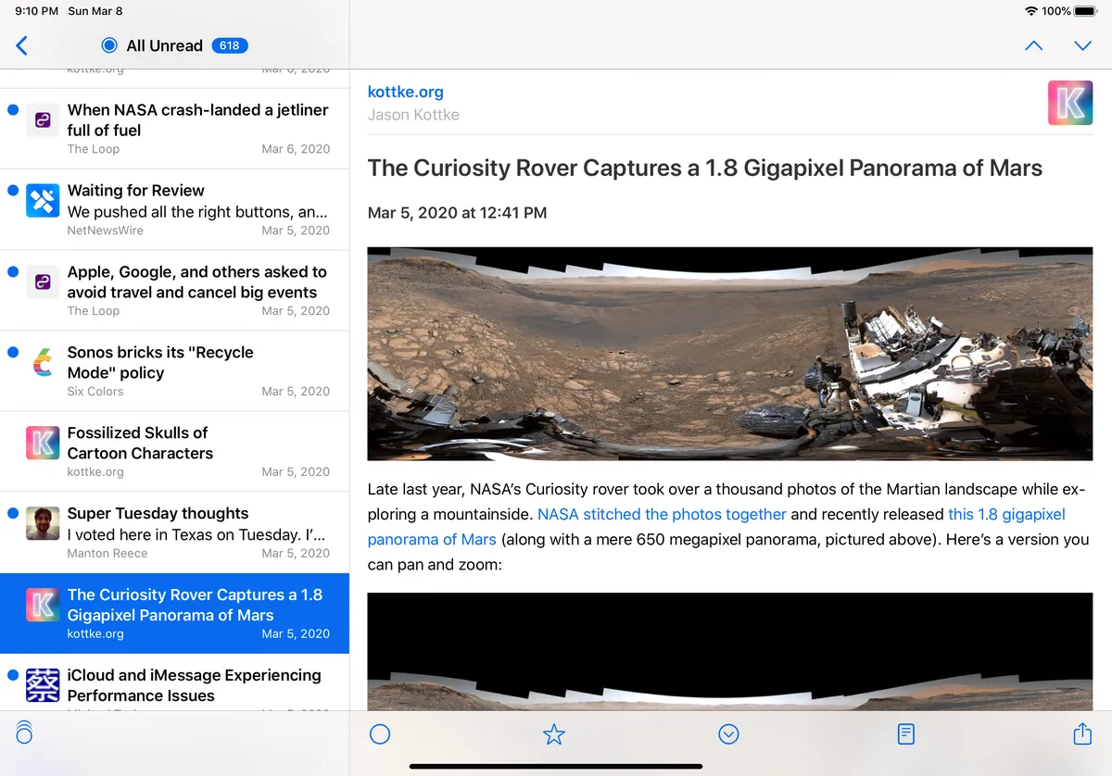
Task: Go to next unread via circled down-arrow
Action: [728, 734]
